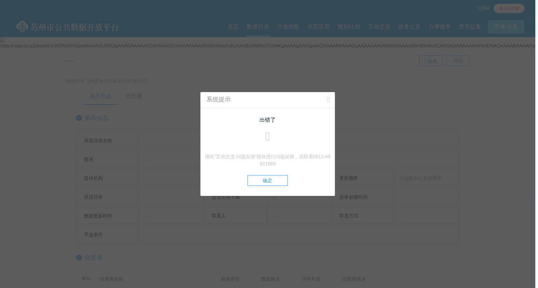Open the 无障碍 accessibility link
Viewport: 538px width, 288px height.
click(483, 8)
